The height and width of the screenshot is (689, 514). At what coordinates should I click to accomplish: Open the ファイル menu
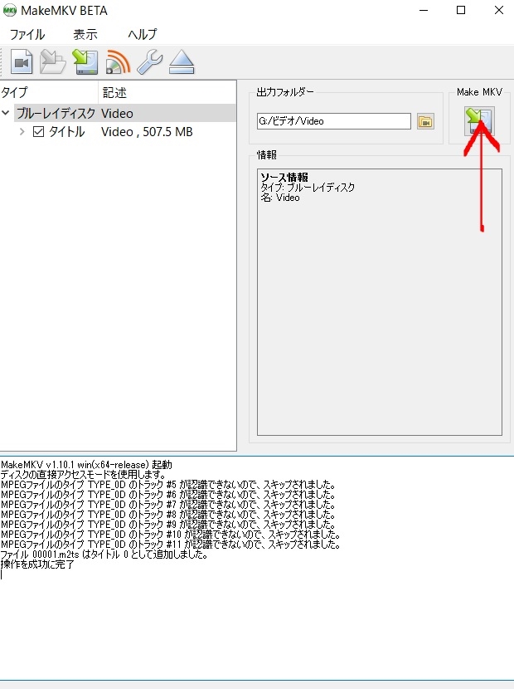(27, 34)
